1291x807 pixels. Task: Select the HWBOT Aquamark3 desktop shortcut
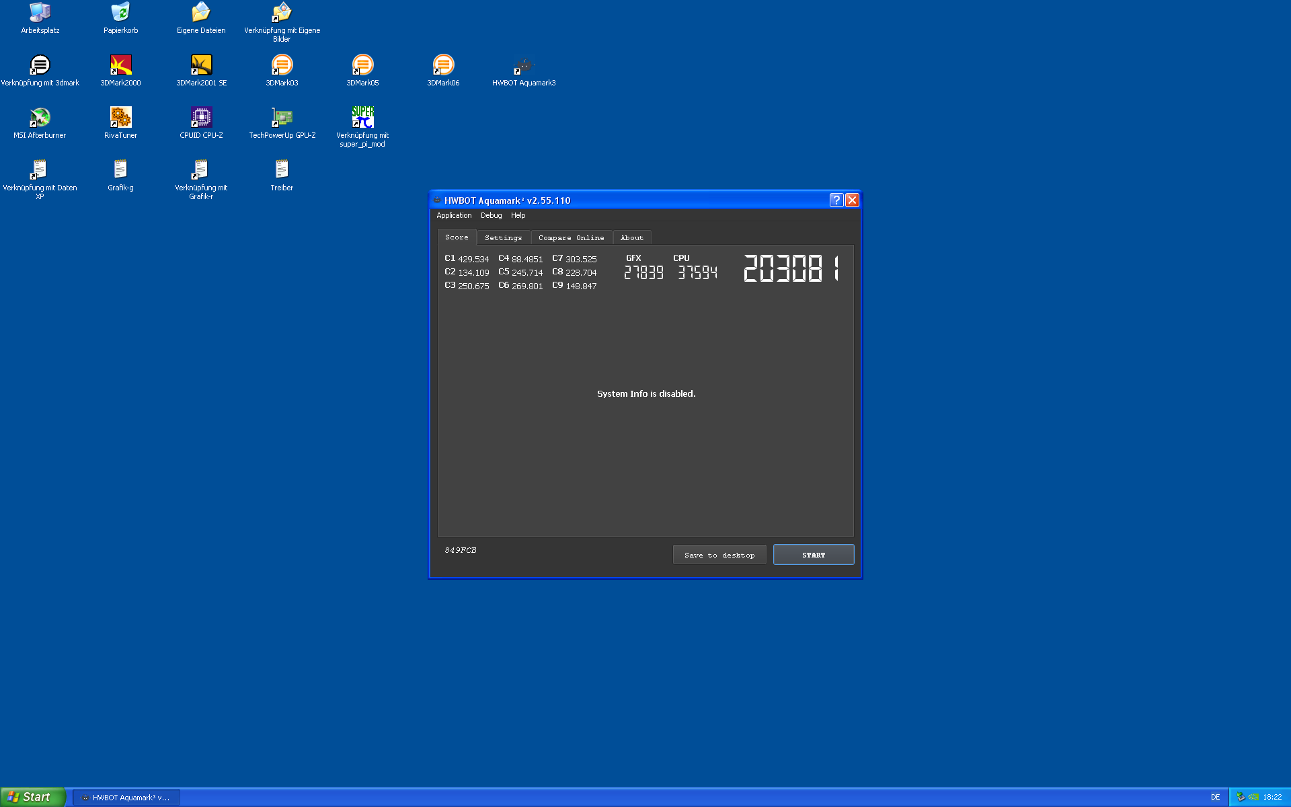point(524,71)
